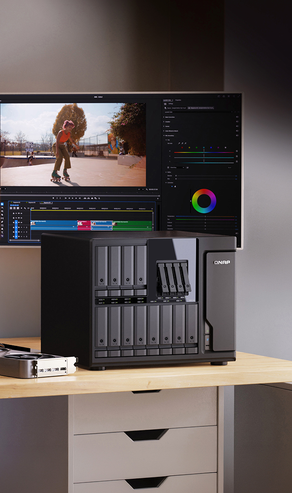The height and width of the screenshot is (493, 292).
Task: Select the Razor tool
Action: click(x=2, y=215)
